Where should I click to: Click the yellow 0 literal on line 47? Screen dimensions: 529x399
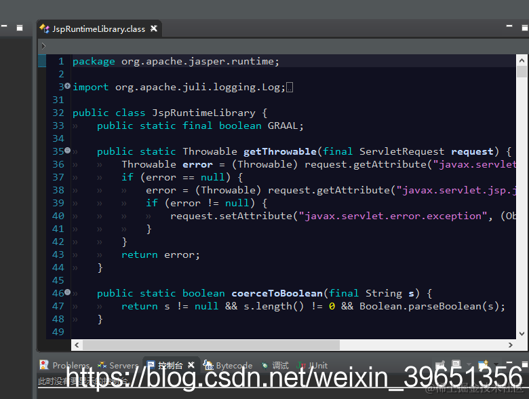click(332, 306)
